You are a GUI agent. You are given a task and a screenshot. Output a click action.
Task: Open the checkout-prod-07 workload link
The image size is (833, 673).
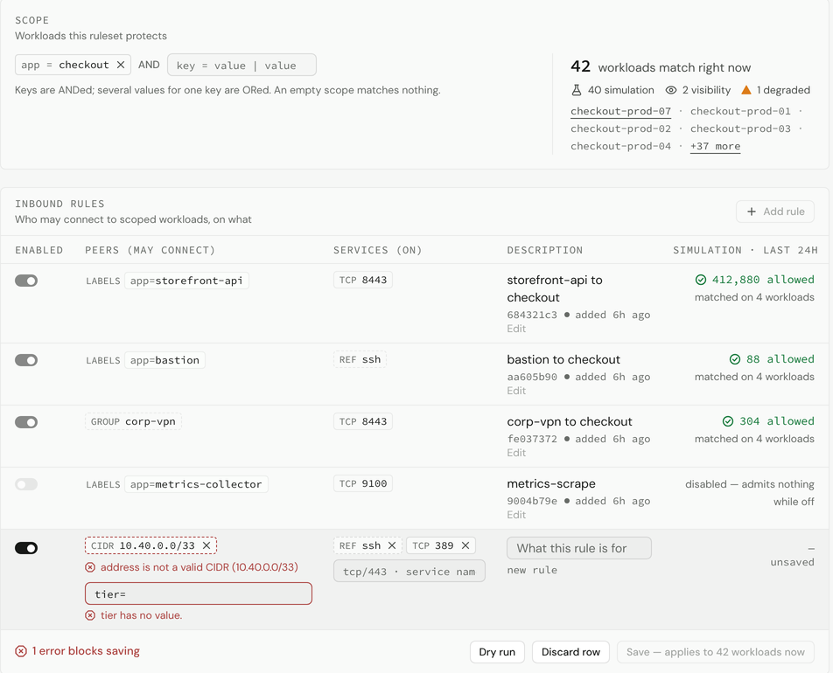[620, 112]
